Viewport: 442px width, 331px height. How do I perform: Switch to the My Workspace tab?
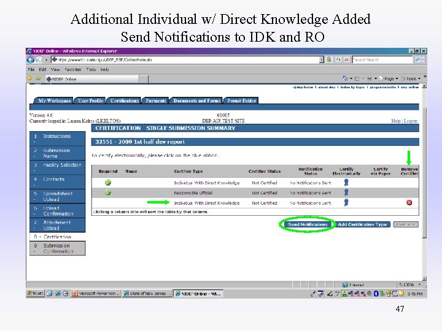(x=54, y=101)
